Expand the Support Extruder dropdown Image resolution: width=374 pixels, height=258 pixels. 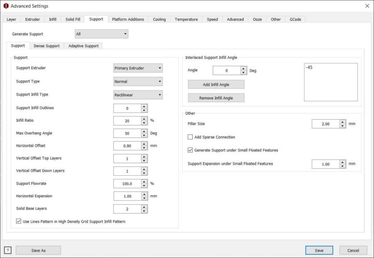tap(138, 68)
